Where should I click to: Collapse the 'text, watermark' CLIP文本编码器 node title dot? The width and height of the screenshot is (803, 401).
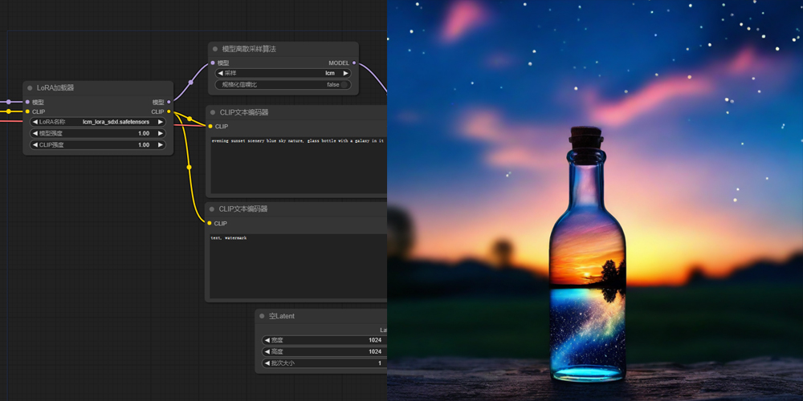tap(212, 209)
